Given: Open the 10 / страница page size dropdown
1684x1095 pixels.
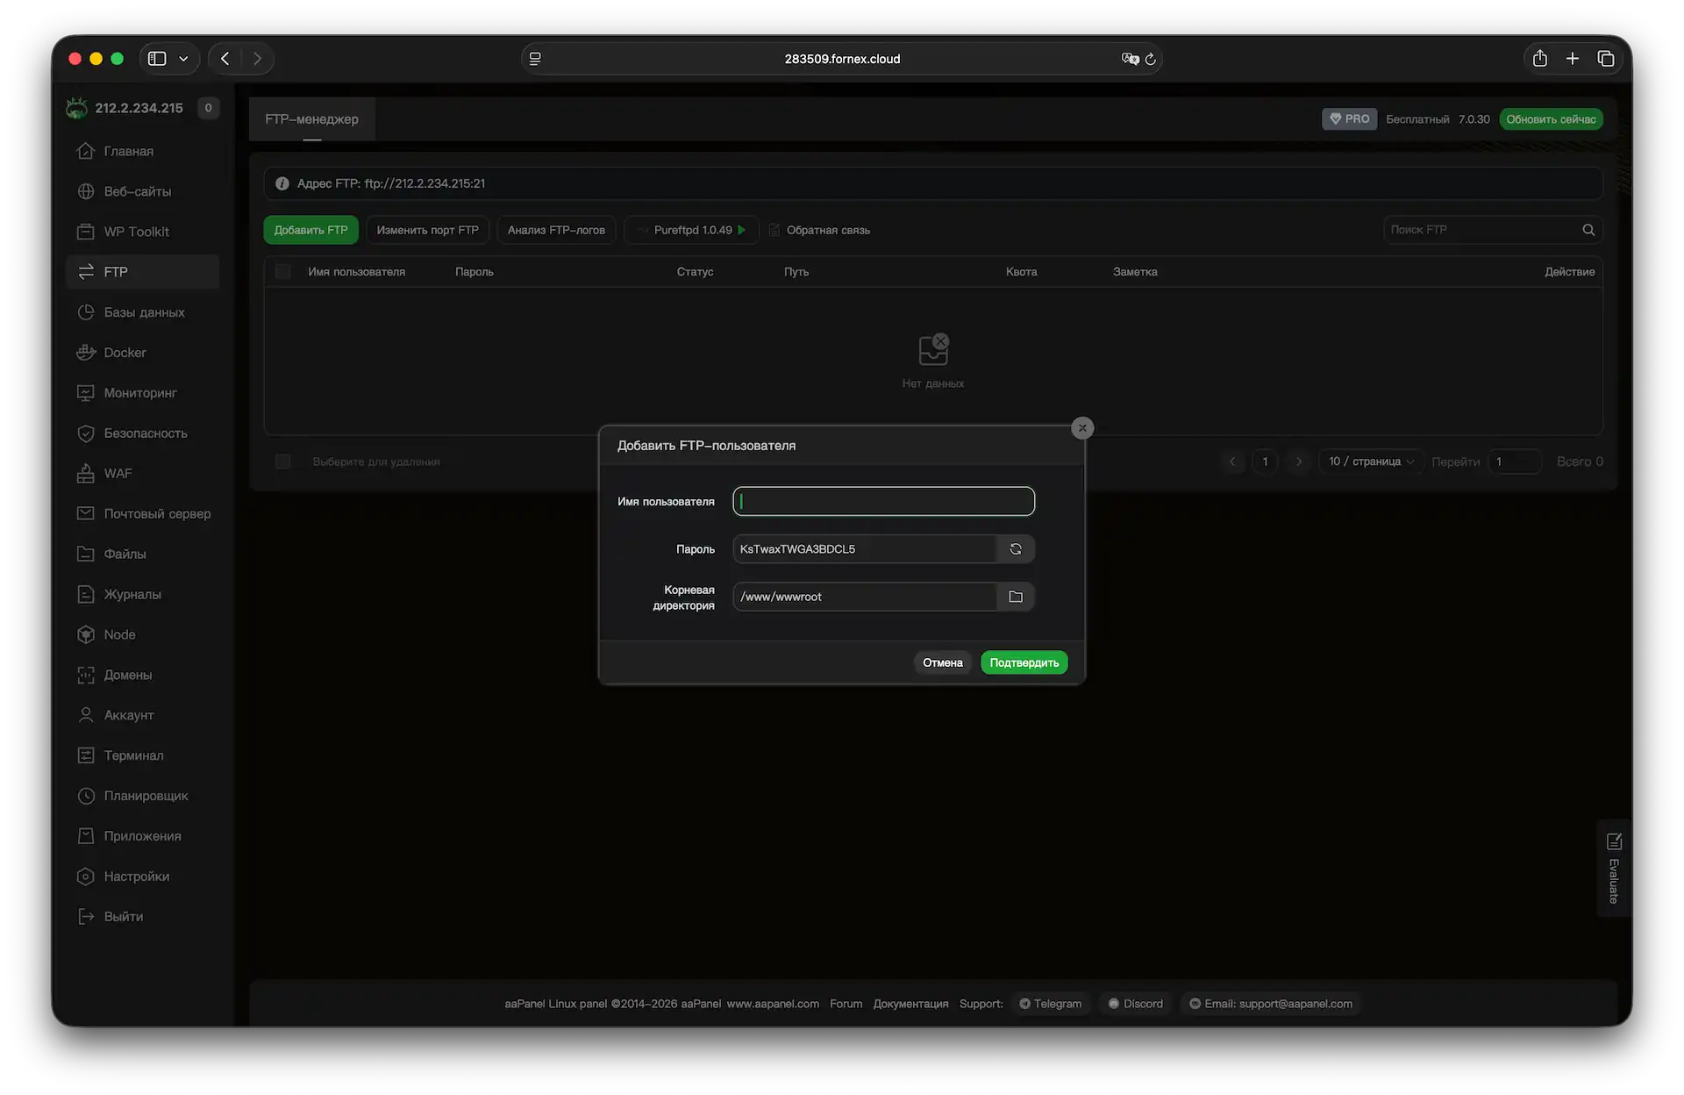Looking at the screenshot, I should 1370,461.
